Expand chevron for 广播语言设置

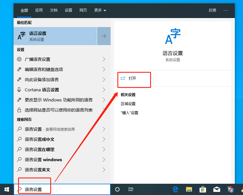(104, 59)
